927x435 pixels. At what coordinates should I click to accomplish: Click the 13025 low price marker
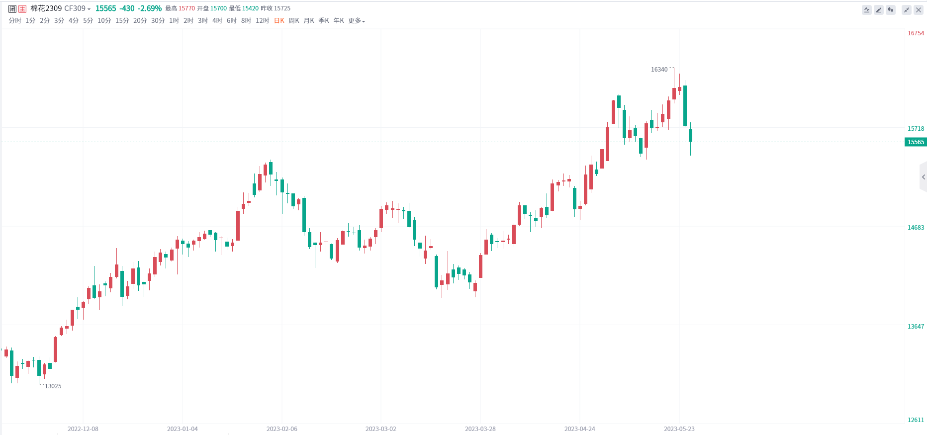point(53,386)
